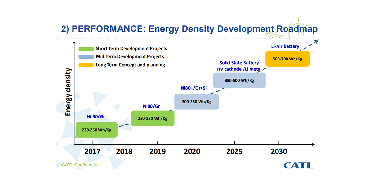The height and width of the screenshot is (192, 385).
Task: Click the green Short Term legend swatch
Action: click(85, 49)
